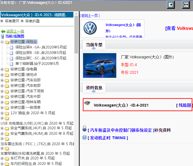Viewport: 193px width, 166px height.
Task: Select the 资料信息 tab
Action: click(x=94, y=88)
